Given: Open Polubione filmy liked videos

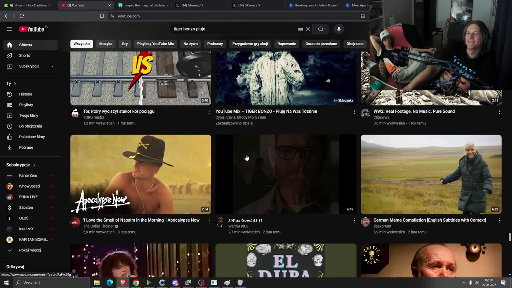Looking at the screenshot, I should (30, 137).
